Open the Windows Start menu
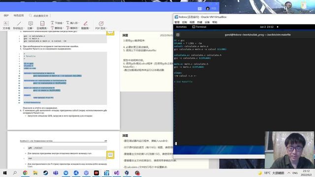 (x=5, y=173)
